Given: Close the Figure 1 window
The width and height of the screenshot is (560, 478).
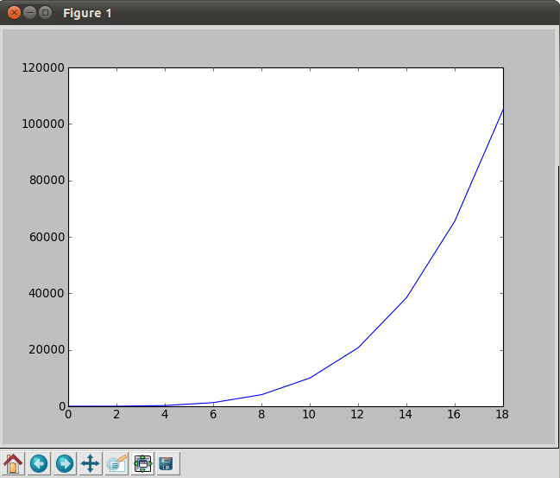Looking at the screenshot, I should point(15,13).
